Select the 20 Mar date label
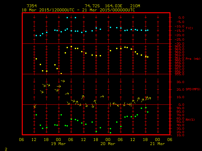 click(108, 144)
